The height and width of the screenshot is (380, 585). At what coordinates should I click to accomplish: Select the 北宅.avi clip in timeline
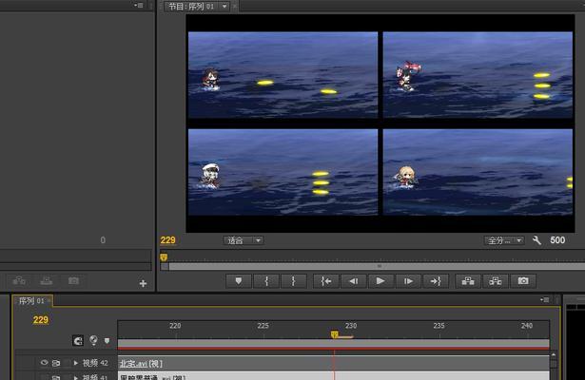pyautogui.click(x=334, y=364)
